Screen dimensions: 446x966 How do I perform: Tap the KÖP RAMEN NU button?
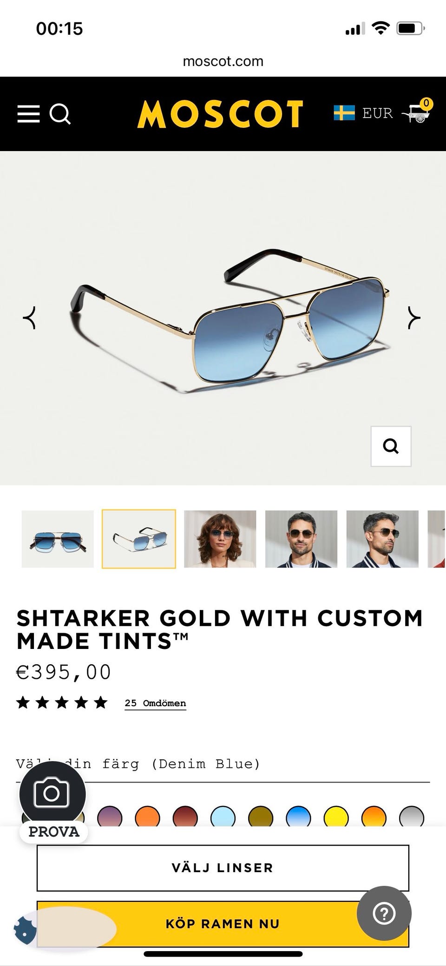[223, 924]
